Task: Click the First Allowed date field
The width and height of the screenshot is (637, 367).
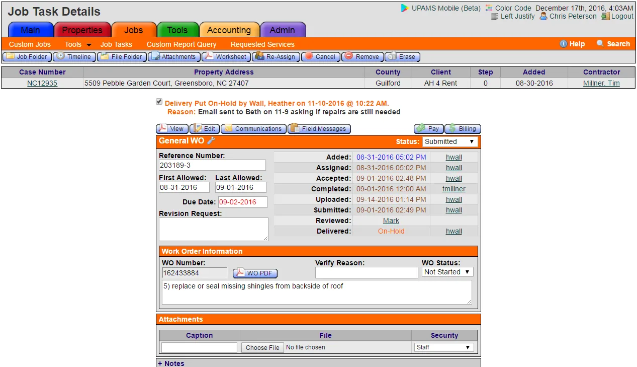Action: click(x=184, y=187)
